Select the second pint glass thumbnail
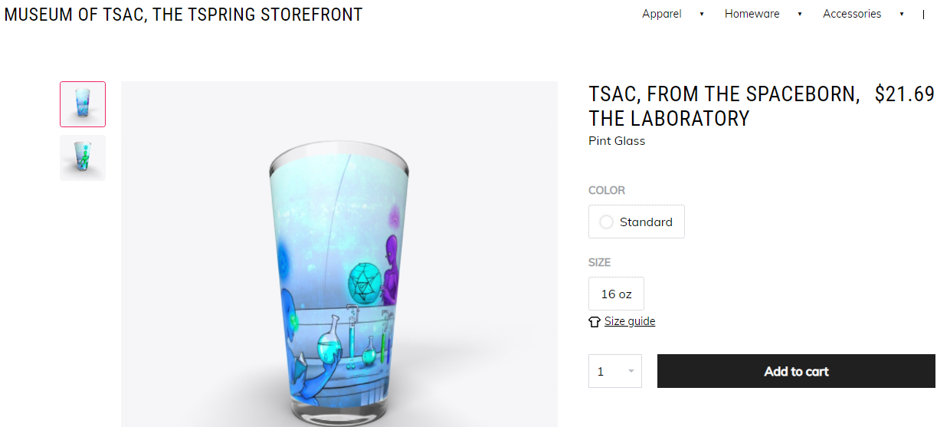The image size is (937, 427). click(83, 158)
